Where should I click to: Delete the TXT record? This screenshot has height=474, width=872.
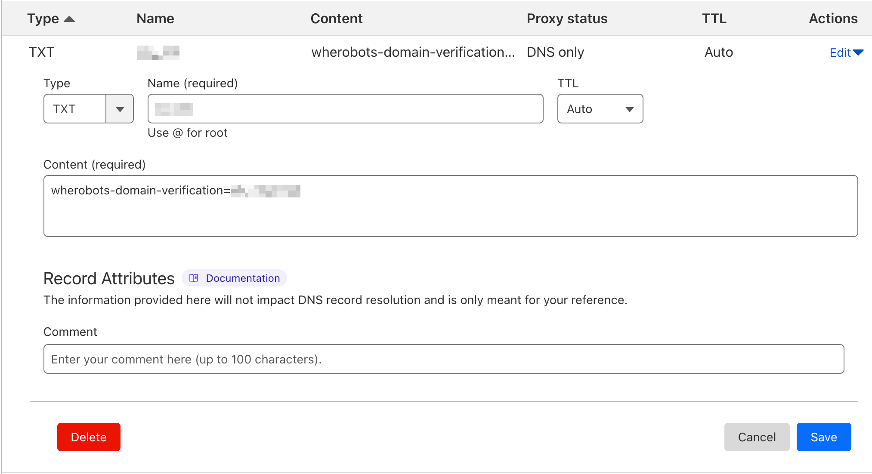[89, 437]
